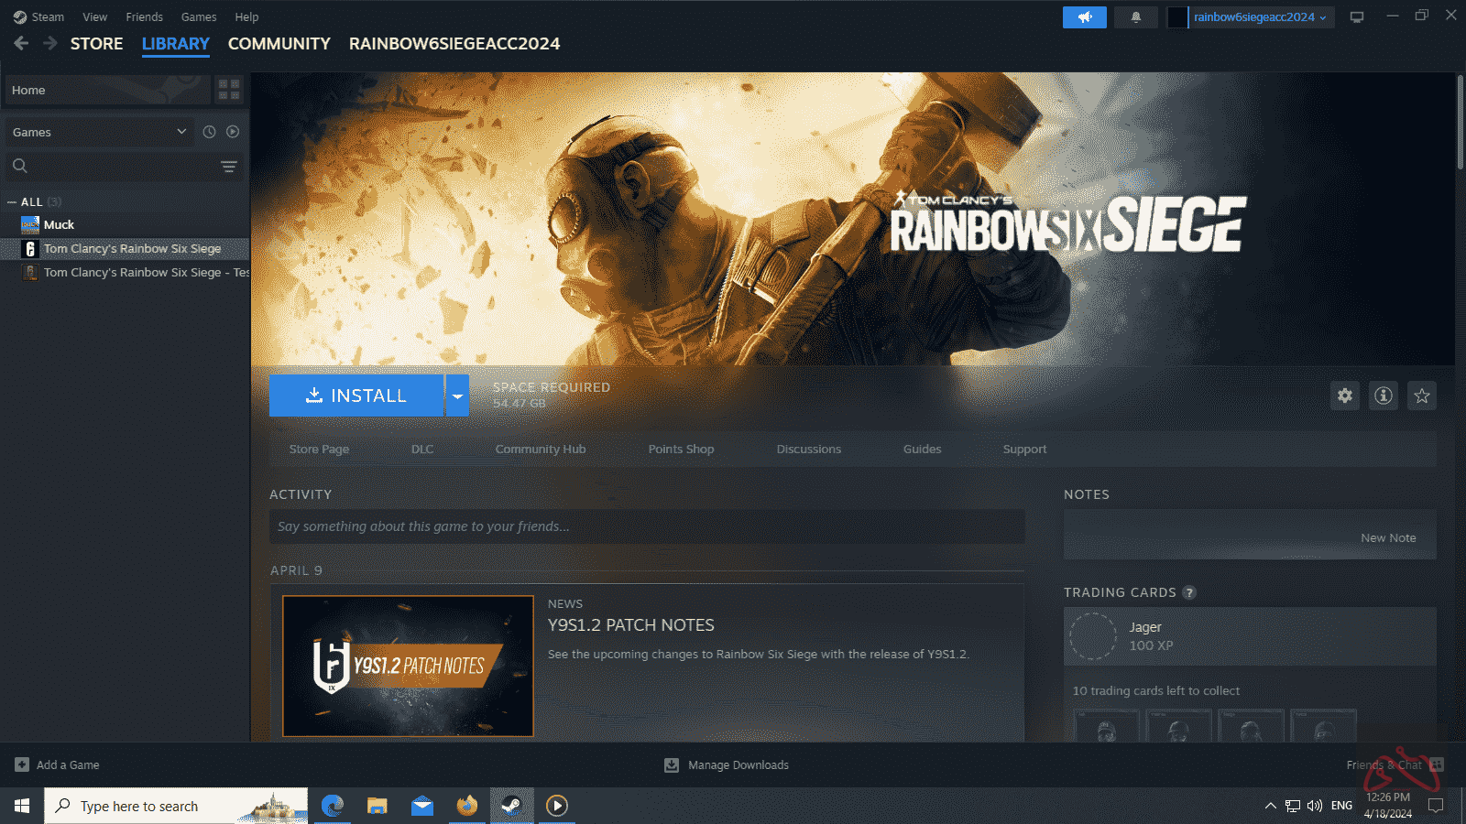Open recent games using the clock icon
Image resolution: width=1466 pixels, height=824 pixels.
[x=209, y=132]
